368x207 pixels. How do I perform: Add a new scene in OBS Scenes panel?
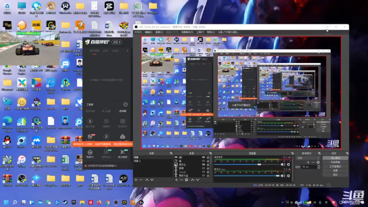coord(136,180)
